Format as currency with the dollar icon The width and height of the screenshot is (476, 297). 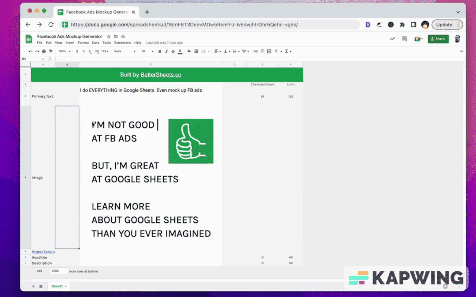(x=77, y=51)
